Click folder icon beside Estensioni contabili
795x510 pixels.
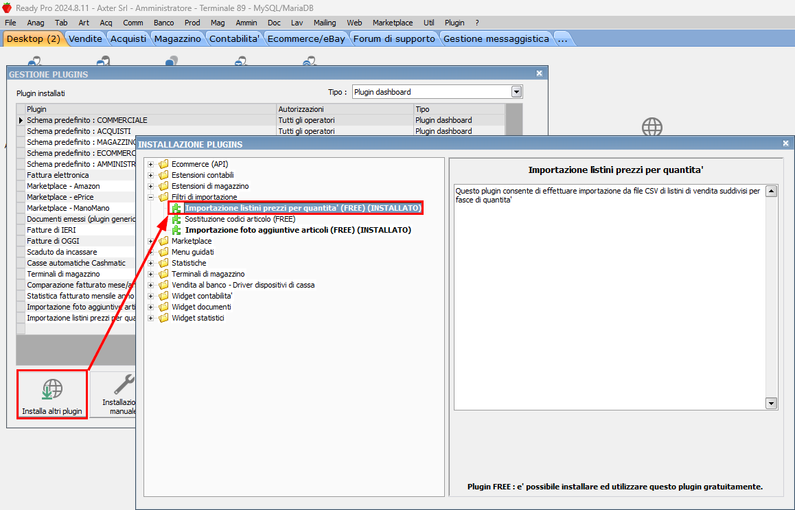(163, 176)
